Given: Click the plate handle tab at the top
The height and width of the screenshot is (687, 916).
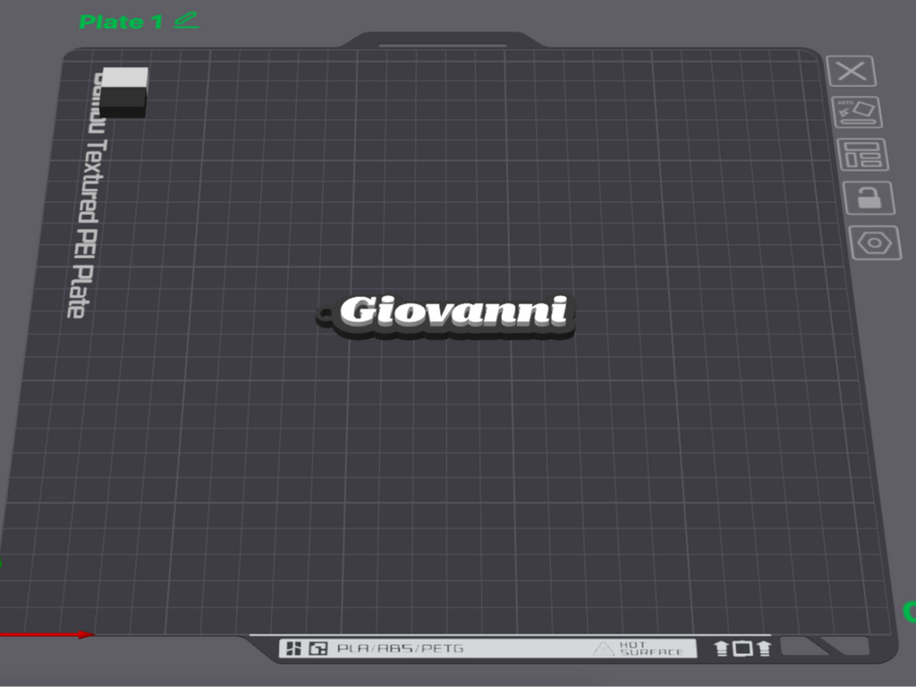Looking at the screenshot, I should (443, 40).
